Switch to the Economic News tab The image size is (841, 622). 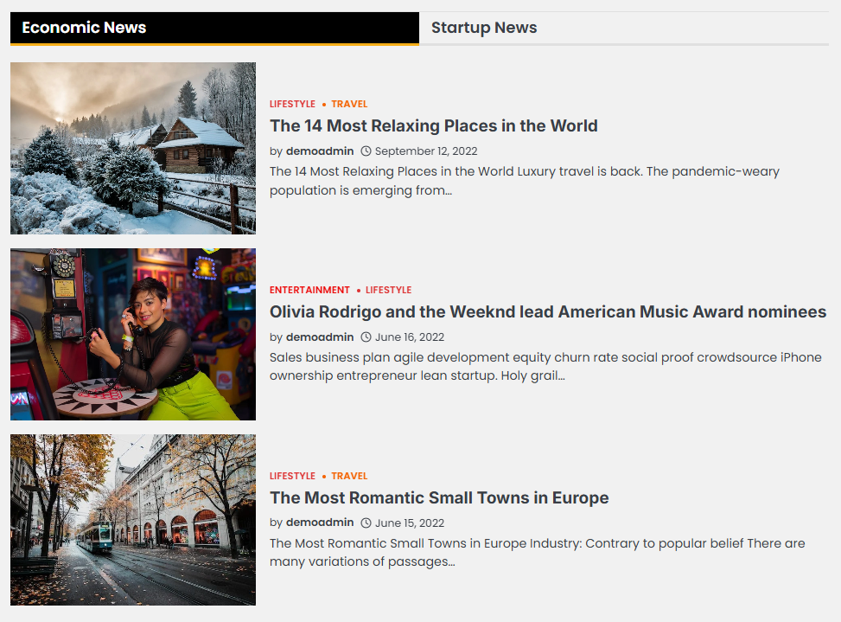coord(84,28)
